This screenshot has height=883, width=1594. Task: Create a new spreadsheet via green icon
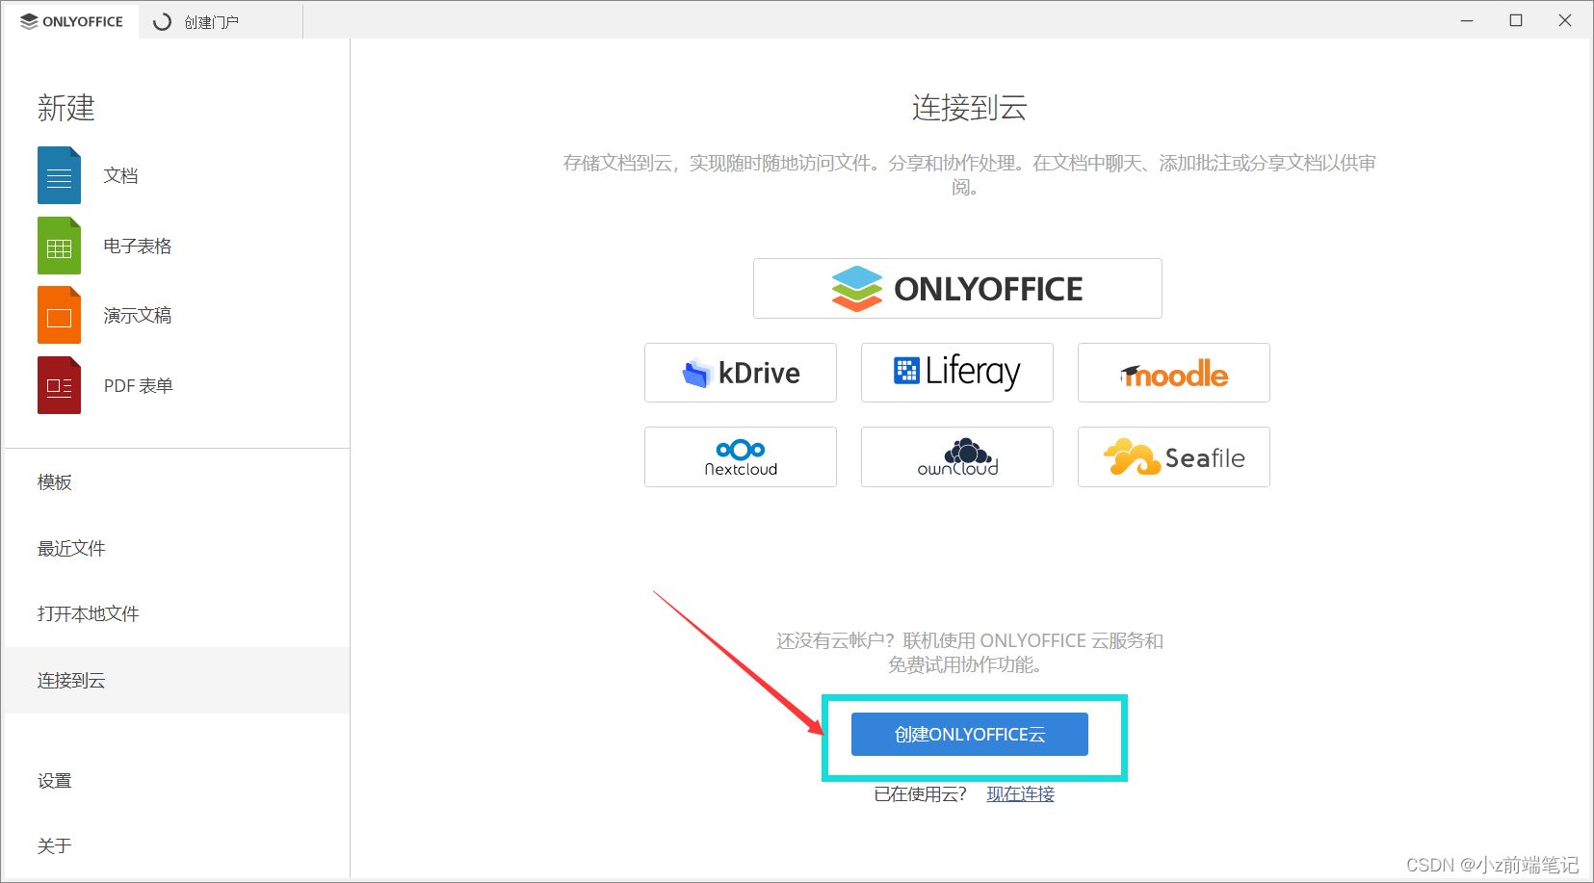pos(59,246)
